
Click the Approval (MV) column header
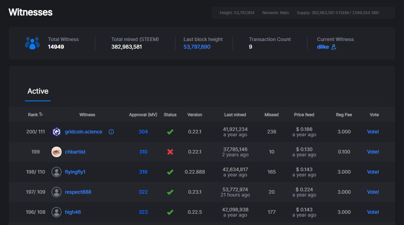point(143,115)
